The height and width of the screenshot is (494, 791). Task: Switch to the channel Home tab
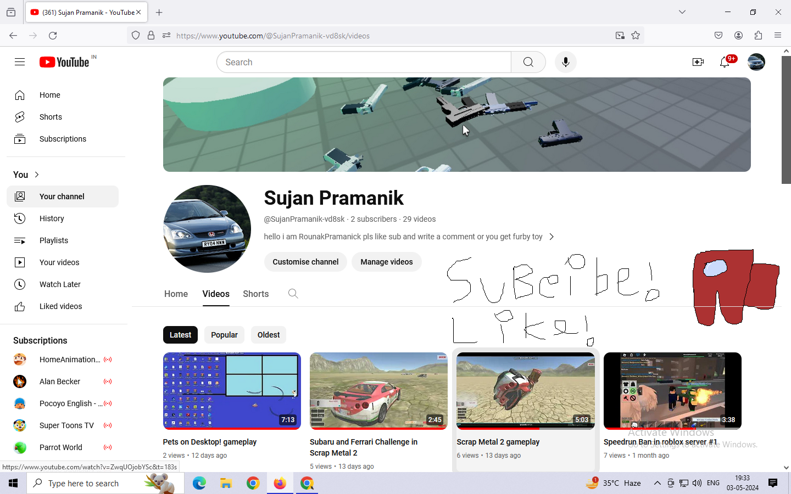[x=176, y=294]
